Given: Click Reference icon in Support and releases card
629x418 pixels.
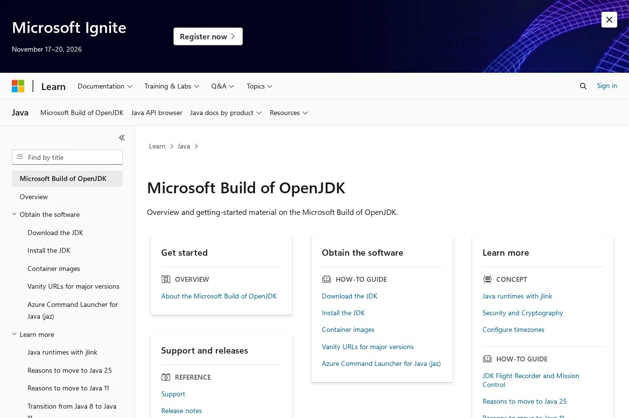Looking at the screenshot, I should tap(166, 377).
